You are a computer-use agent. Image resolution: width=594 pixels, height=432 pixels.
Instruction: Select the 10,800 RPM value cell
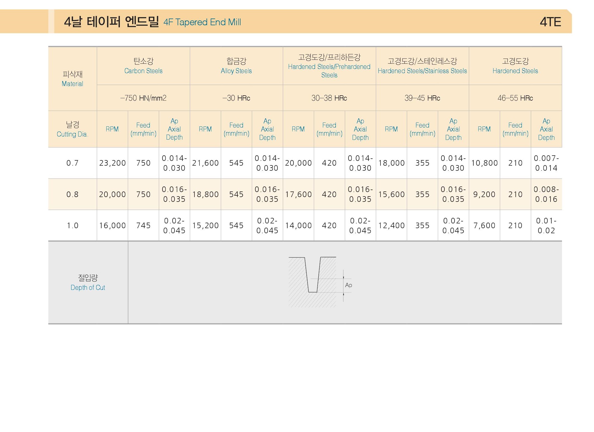point(484,163)
